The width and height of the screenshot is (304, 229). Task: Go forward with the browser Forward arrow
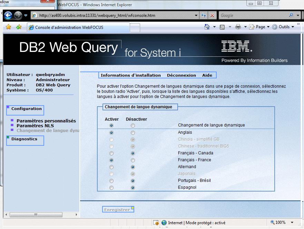[x=18, y=15]
